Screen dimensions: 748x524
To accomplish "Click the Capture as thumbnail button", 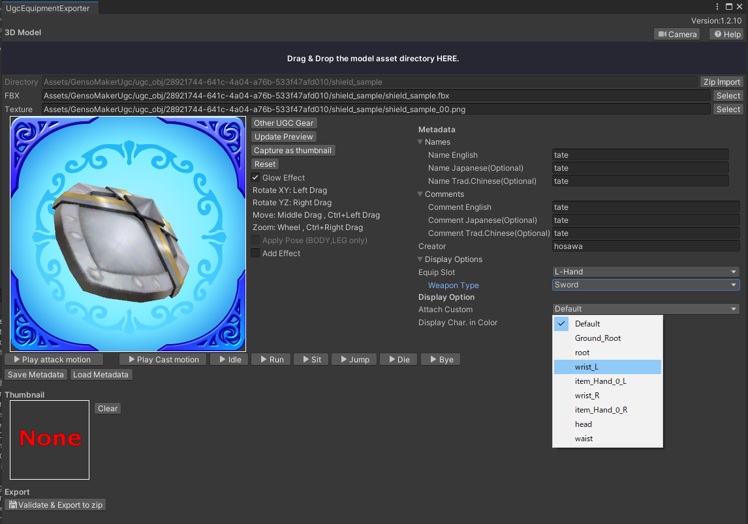I will pyautogui.click(x=293, y=151).
